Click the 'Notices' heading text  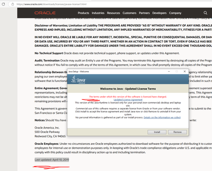click(40, 120)
